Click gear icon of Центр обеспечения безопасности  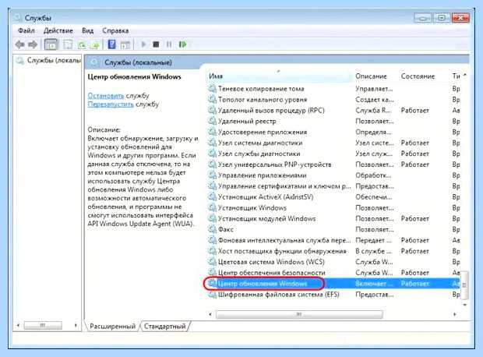click(212, 273)
